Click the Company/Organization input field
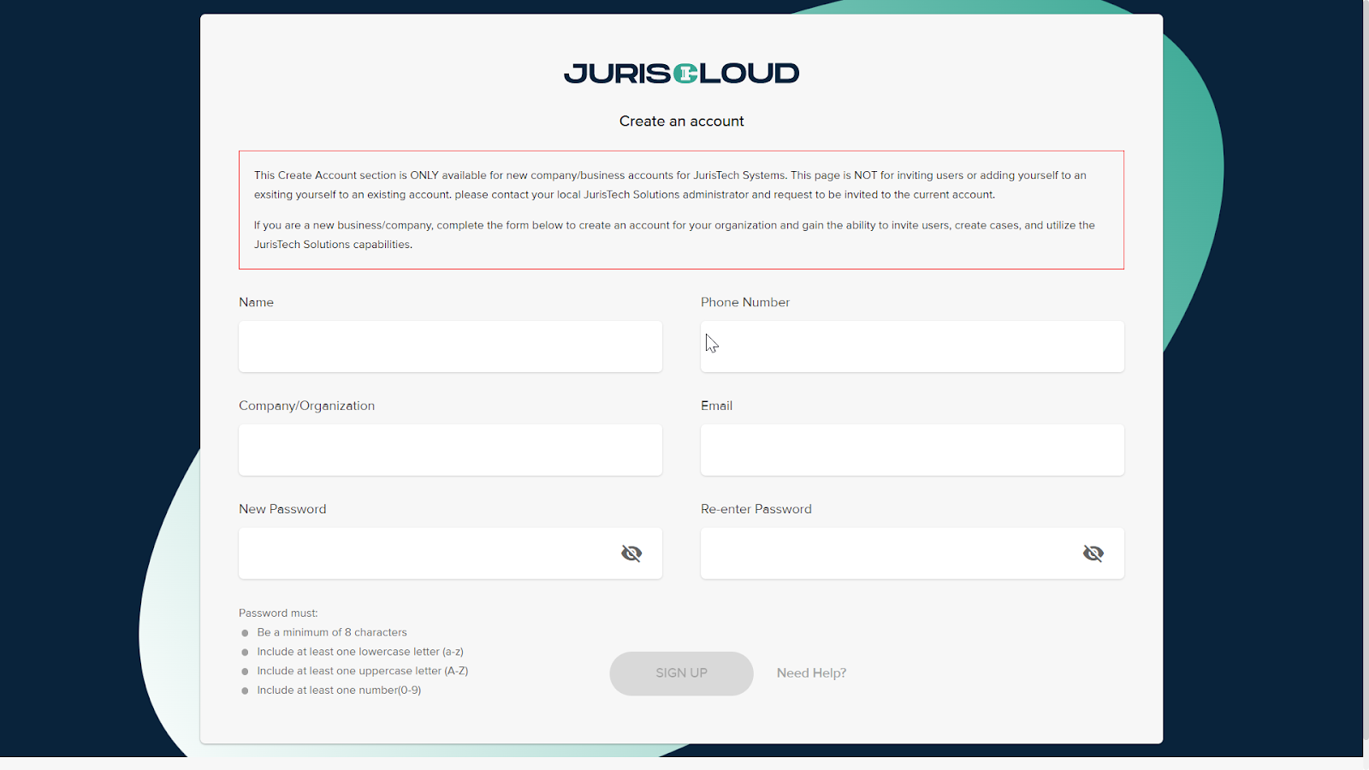This screenshot has width=1369, height=770. pos(450,449)
